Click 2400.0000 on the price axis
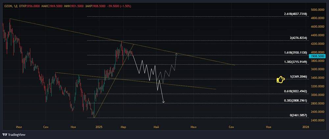The width and height of the screenshot is (329, 139). coord(318,121)
